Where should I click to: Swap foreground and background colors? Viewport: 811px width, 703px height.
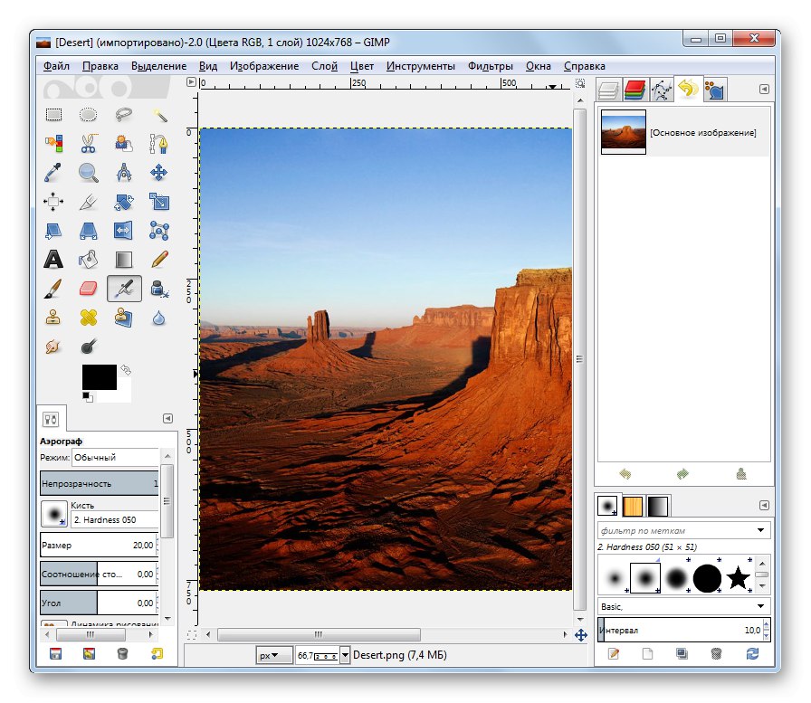pos(126,369)
